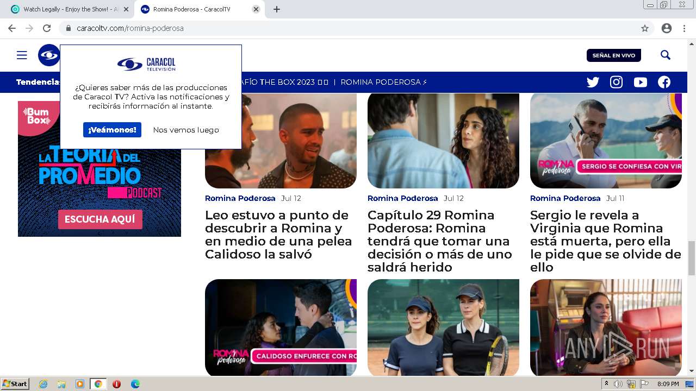
Task: Launch Internet Explorer from taskbar
Action: pyautogui.click(x=43, y=384)
